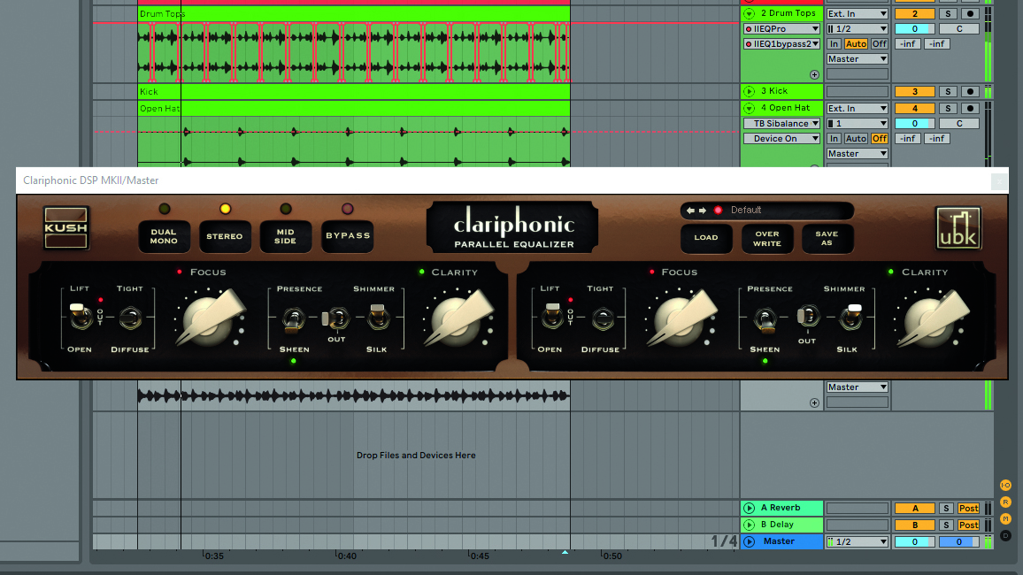The image size is (1023, 575).
Task: Collapse the 2 Drum Tops track
Action: click(749, 13)
